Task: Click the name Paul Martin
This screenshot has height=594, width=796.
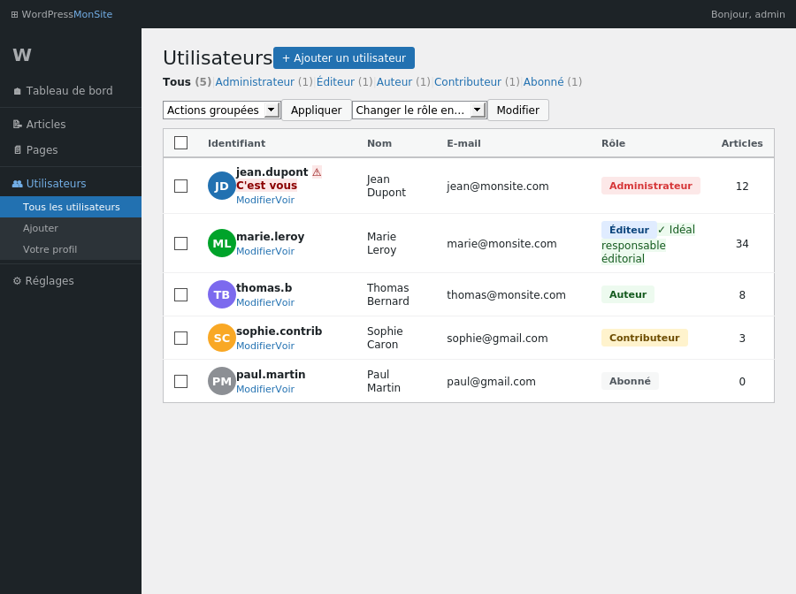Action: click(x=384, y=381)
